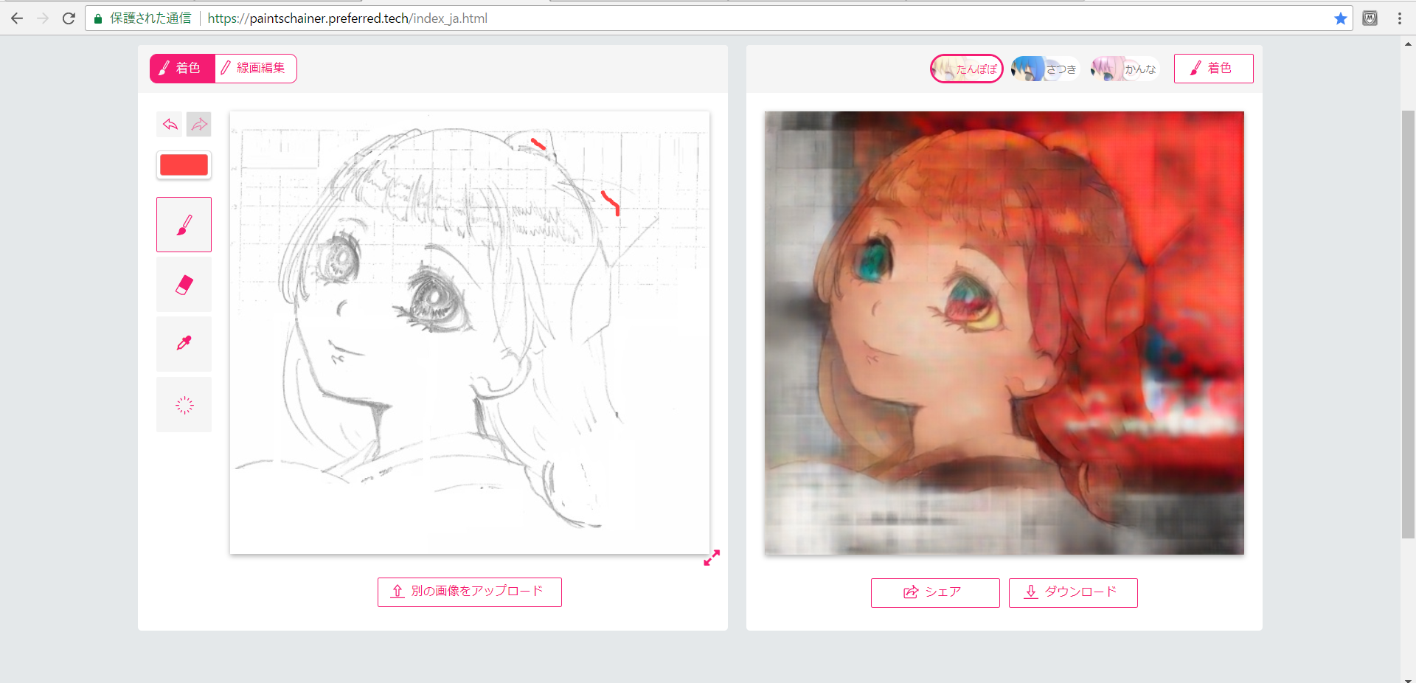Switch to the 線画編集 line-art tab
The width and height of the screenshot is (1416, 683).
pos(255,69)
